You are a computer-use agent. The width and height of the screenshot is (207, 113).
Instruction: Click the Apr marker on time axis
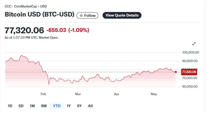click(x=117, y=94)
